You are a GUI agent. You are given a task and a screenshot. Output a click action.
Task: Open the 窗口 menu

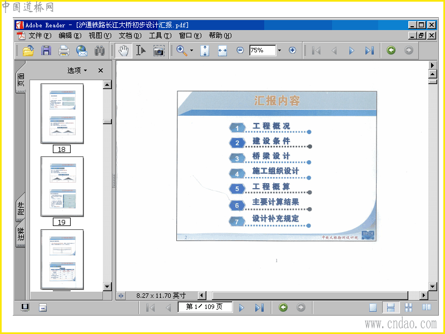190,36
